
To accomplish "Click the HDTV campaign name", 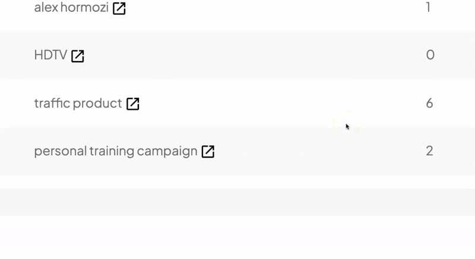I will tap(50, 55).
